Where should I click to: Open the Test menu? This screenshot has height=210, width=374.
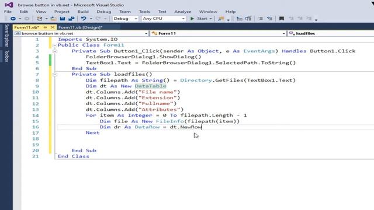pos(162,12)
